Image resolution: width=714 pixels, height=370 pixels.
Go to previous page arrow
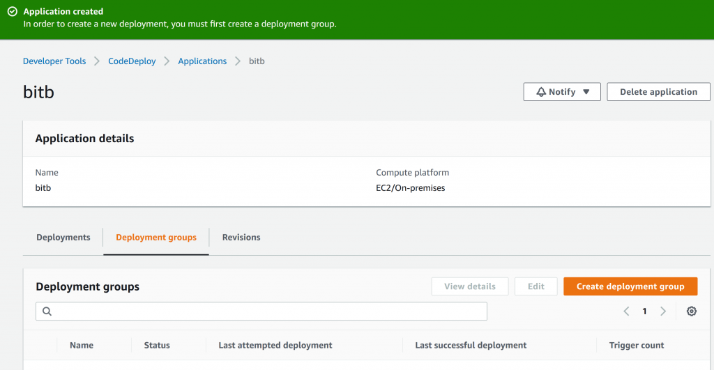pos(627,311)
